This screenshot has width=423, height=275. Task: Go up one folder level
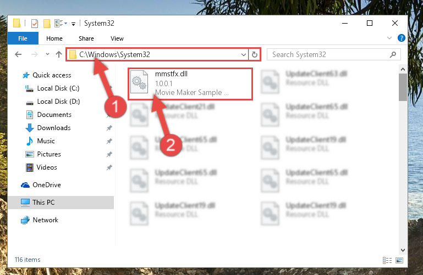(x=59, y=54)
